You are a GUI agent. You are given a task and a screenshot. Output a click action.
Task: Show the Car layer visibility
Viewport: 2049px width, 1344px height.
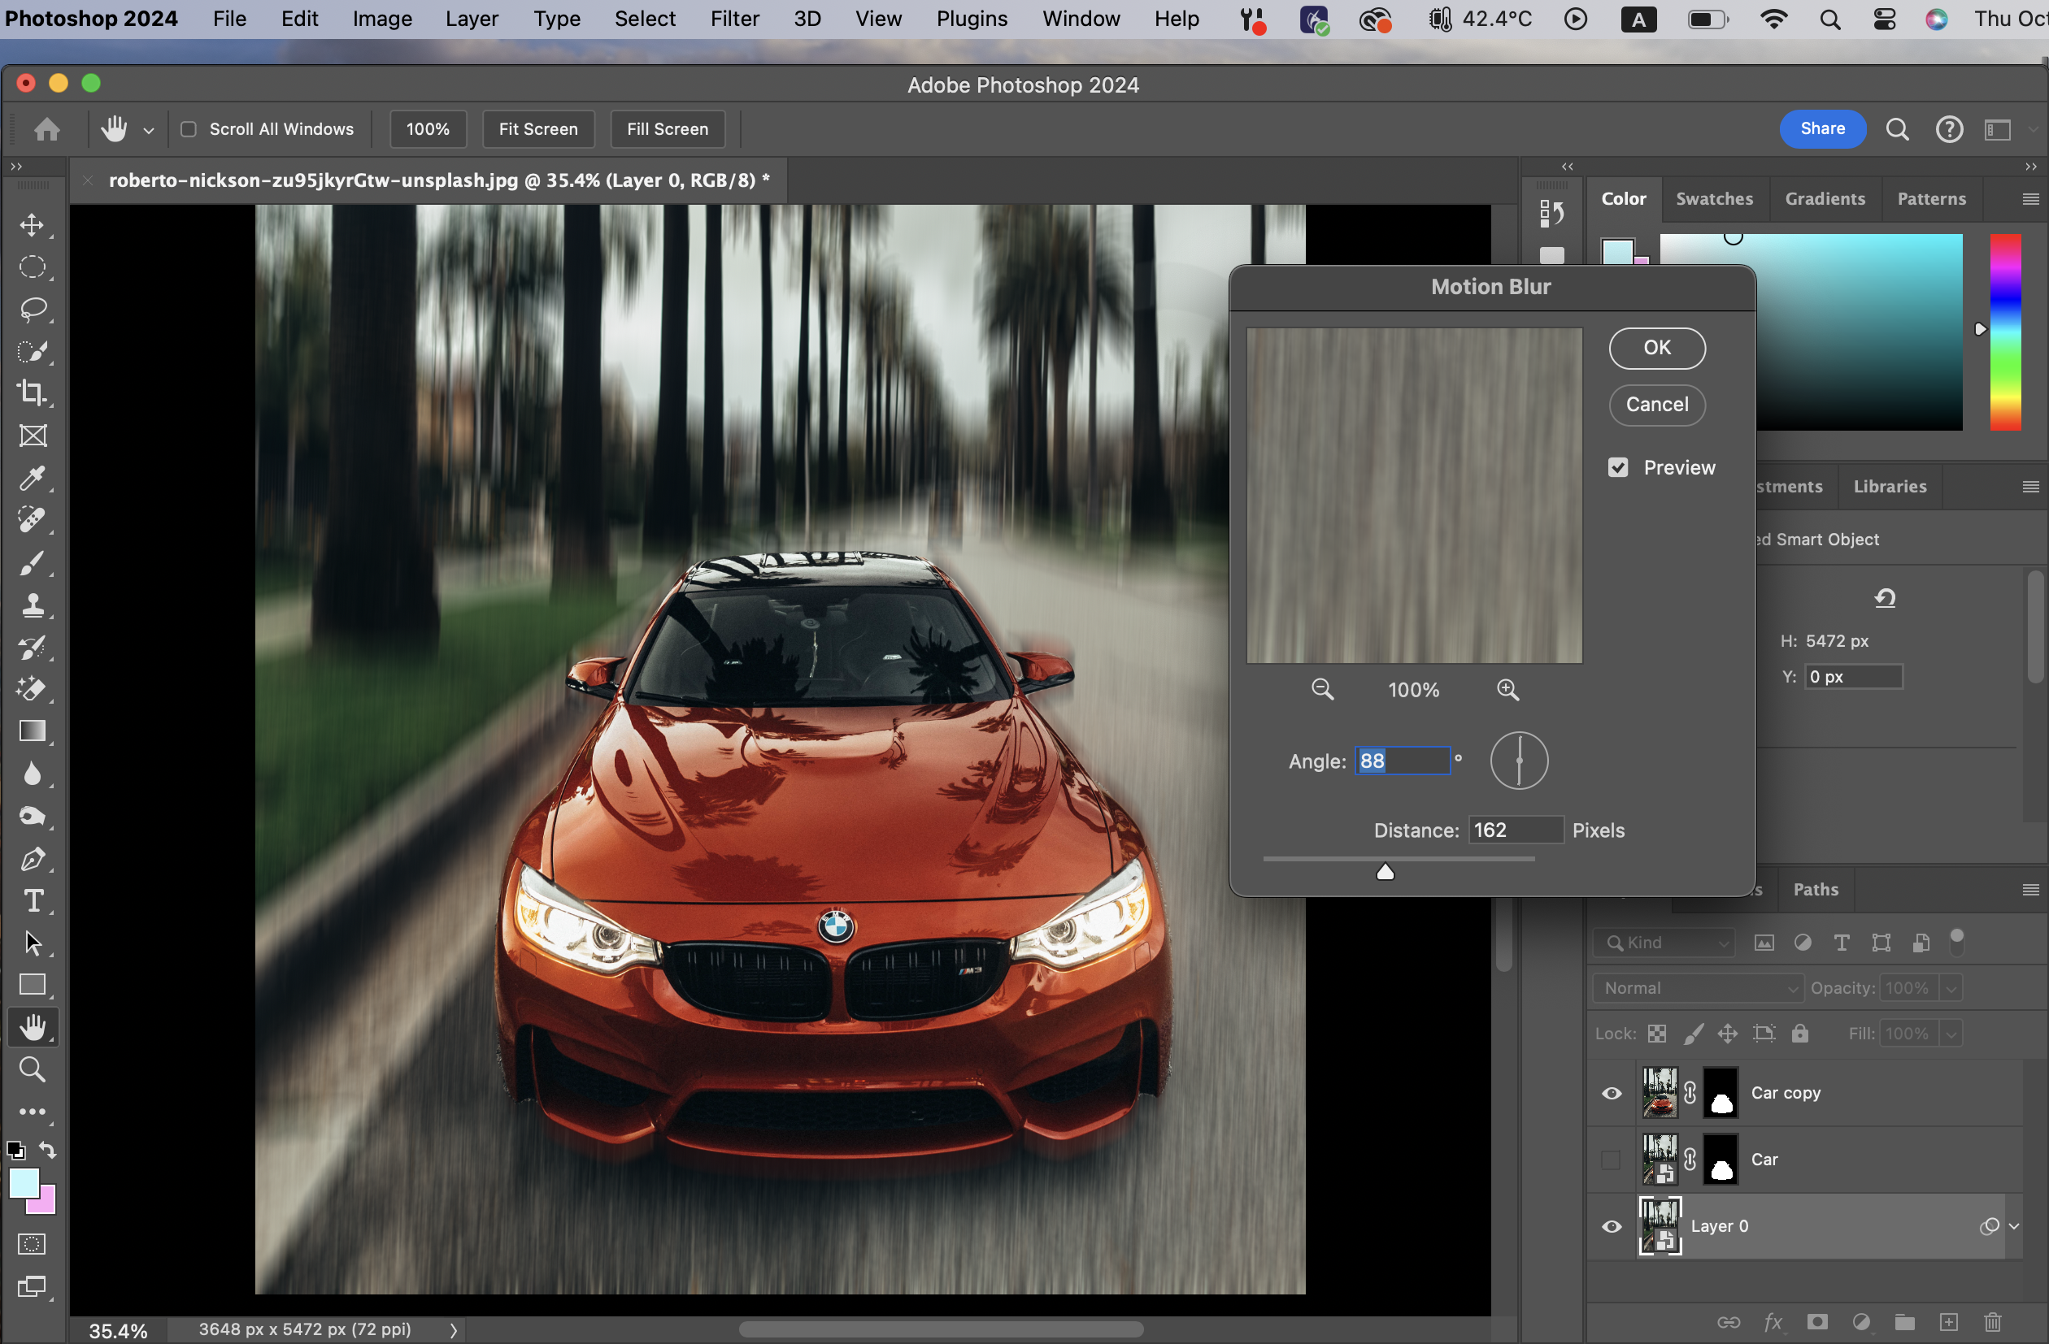click(1611, 1160)
